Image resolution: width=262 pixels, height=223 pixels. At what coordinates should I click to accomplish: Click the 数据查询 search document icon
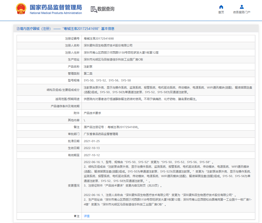point(94,9)
